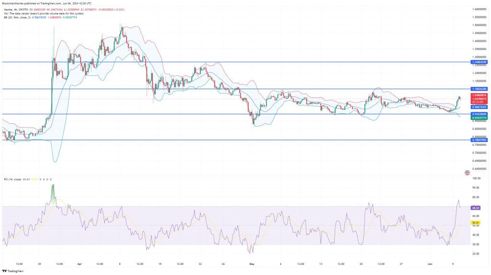
Task: Click the 0.78047903 horizontal line price label
Action: (479, 140)
